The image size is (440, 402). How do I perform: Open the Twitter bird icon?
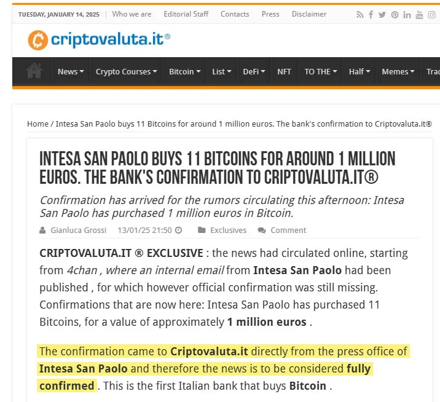(x=382, y=15)
